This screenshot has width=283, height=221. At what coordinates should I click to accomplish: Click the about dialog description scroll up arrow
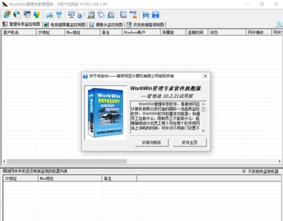[x=204, y=104]
